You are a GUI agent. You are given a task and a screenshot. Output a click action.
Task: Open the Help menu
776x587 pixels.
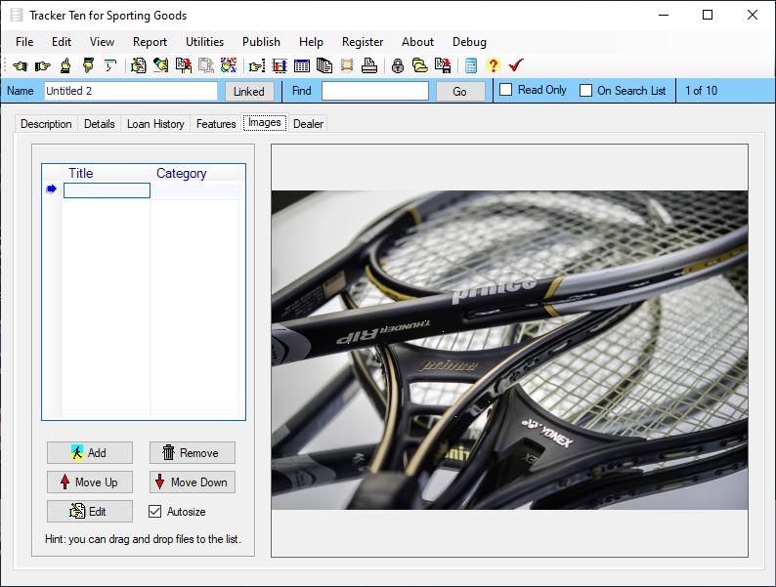(x=312, y=42)
